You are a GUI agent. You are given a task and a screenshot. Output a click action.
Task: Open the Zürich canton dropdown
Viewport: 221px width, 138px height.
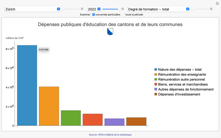[32, 9]
